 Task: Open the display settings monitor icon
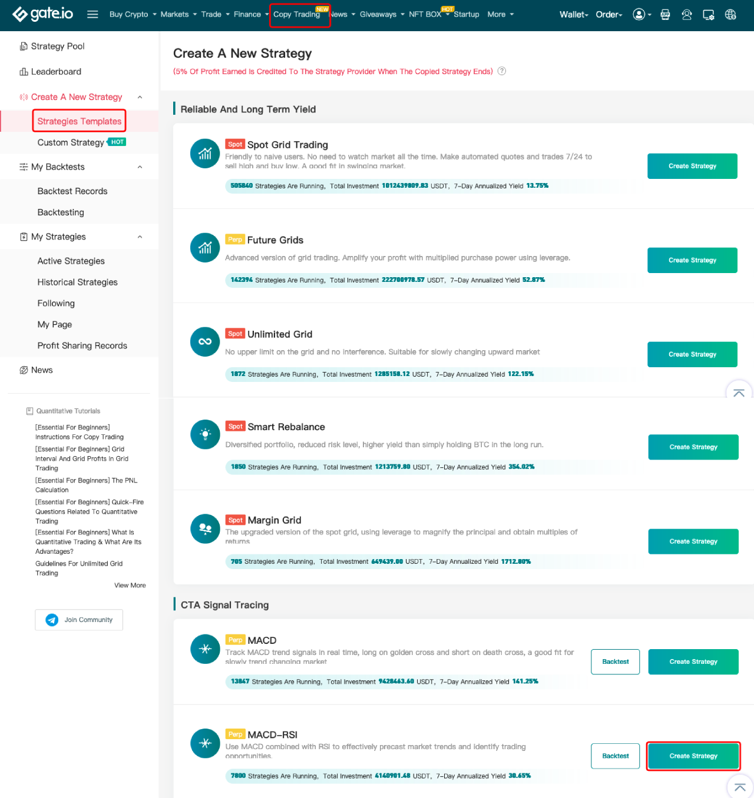709,15
